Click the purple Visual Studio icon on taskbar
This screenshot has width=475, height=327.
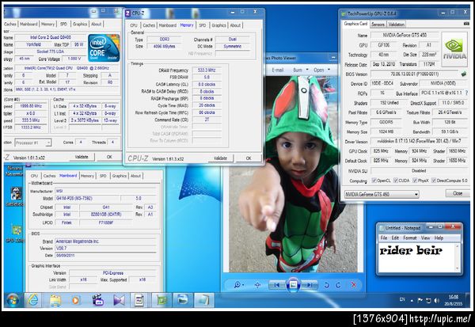[x=119, y=300]
